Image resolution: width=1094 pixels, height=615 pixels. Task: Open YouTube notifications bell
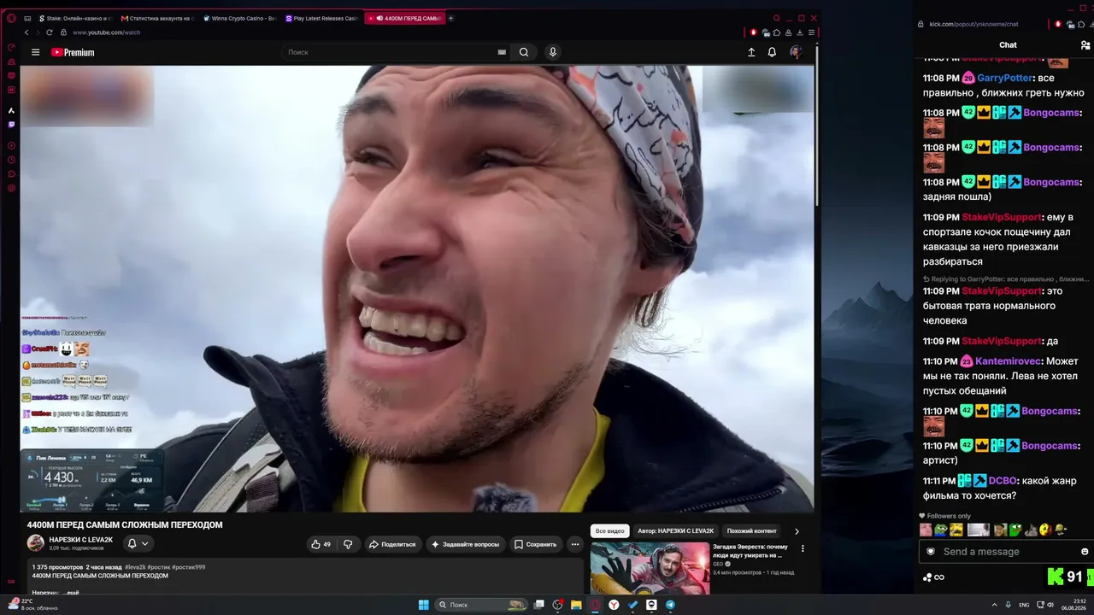[772, 52]
